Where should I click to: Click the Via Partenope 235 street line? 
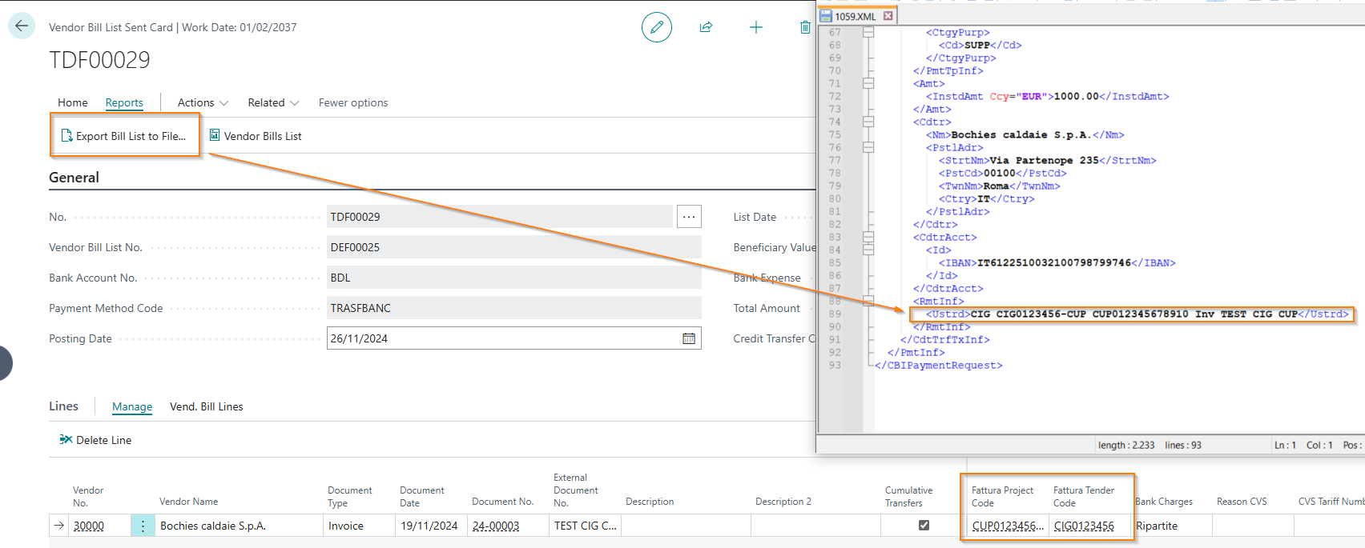(1047, 161)
